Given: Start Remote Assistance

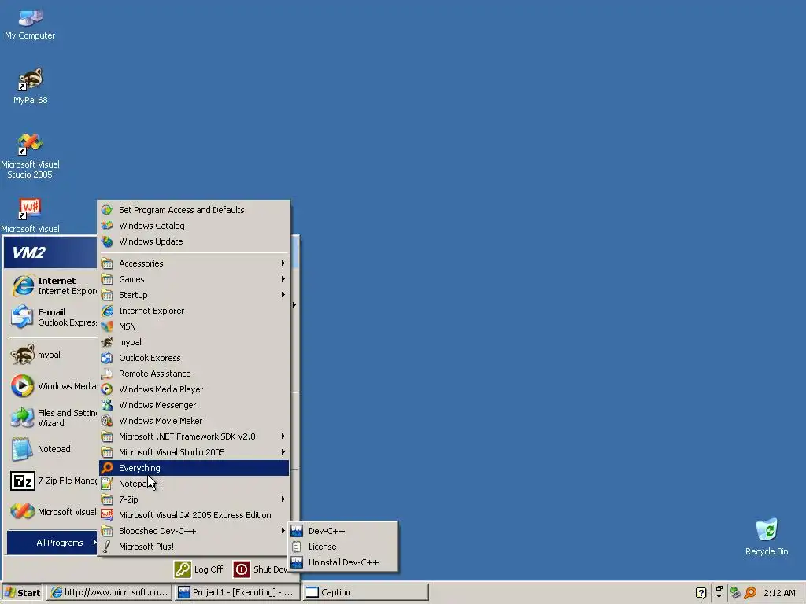Looking at the screenshot, I should click(194, 374).
